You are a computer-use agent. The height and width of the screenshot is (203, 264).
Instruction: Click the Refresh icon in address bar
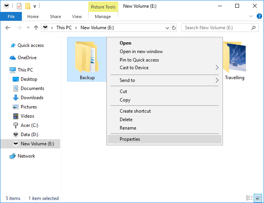click(174, 28)
